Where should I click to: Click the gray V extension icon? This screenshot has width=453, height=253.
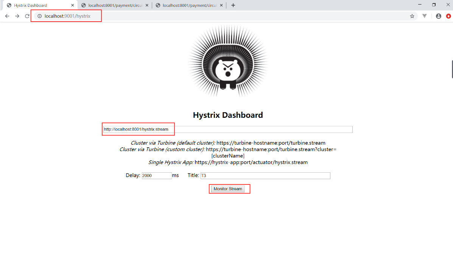[x=425, y=16]
